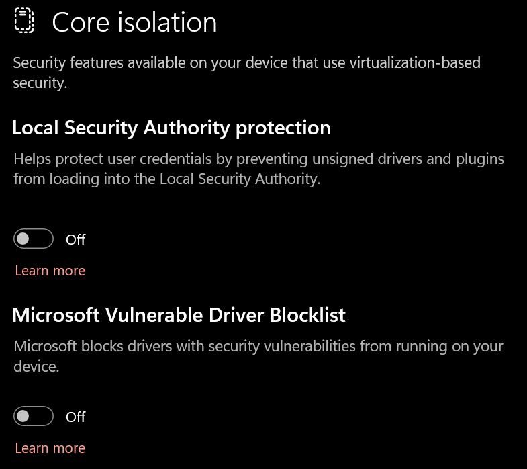Select the Core isolation page title
Image resolution: width=527 pixels, height=469 pixels.
[134, 23]
